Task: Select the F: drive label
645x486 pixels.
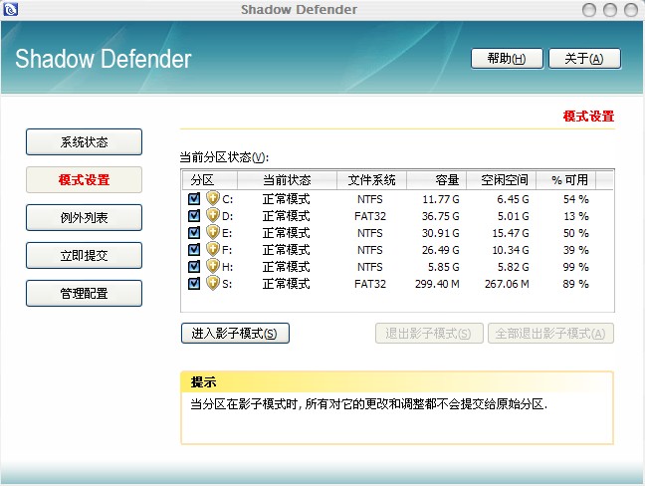Action: [x=227, y=250]
